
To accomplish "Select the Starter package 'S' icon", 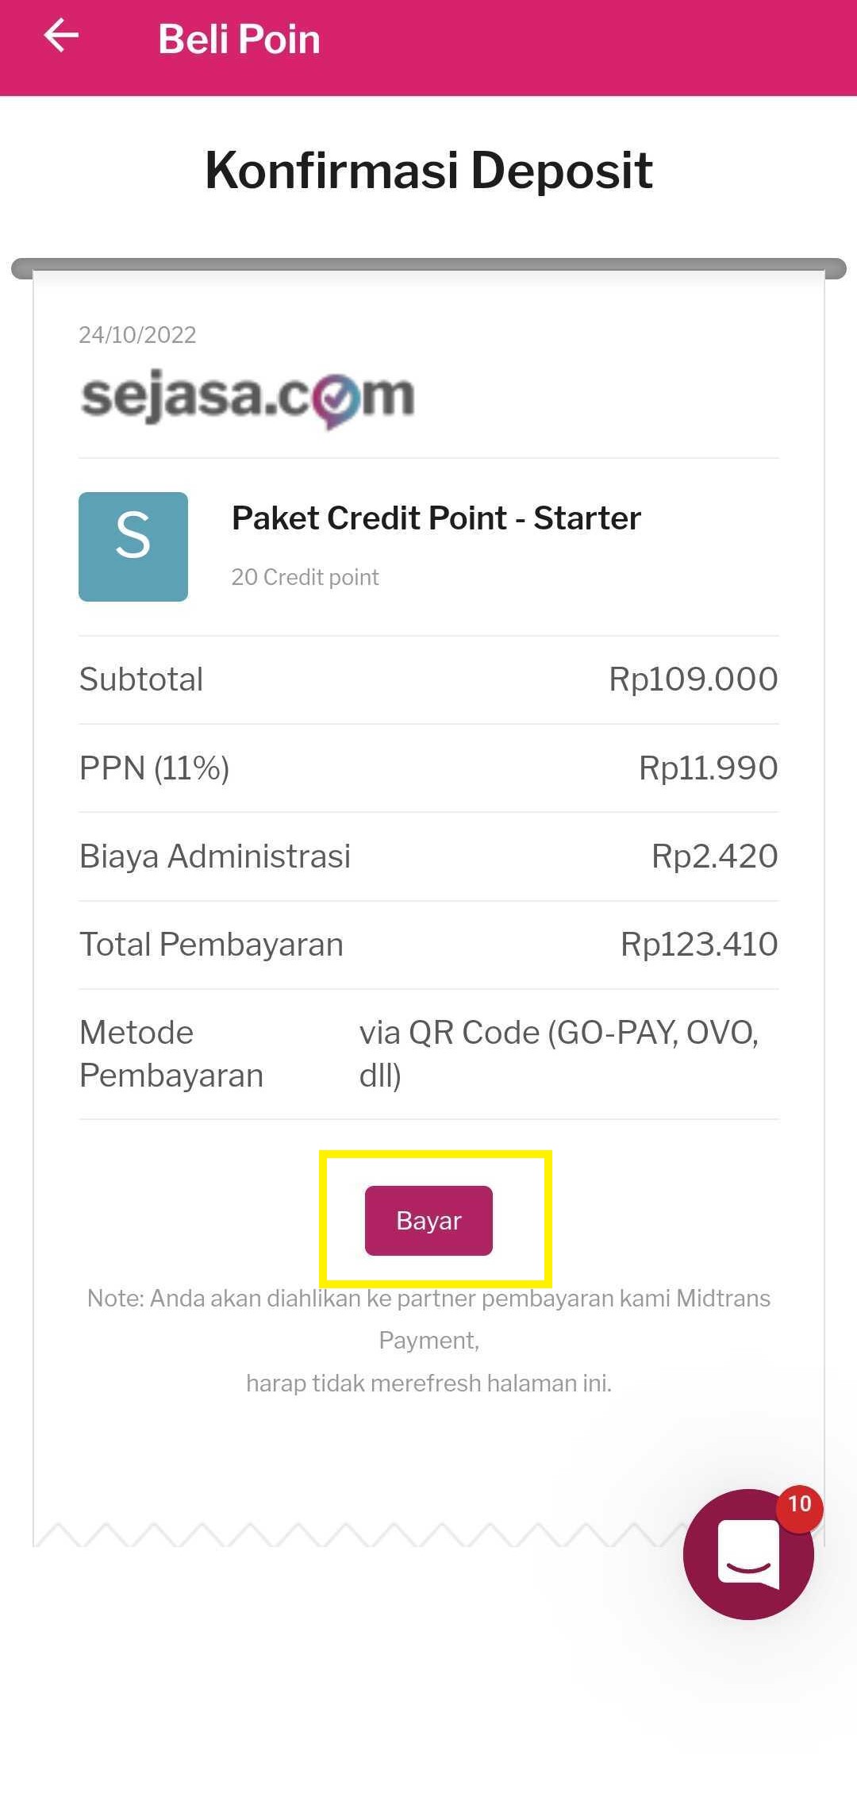I will [x=133, y=546].
